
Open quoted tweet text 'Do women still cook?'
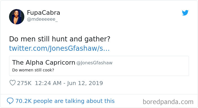pos(33,70)
